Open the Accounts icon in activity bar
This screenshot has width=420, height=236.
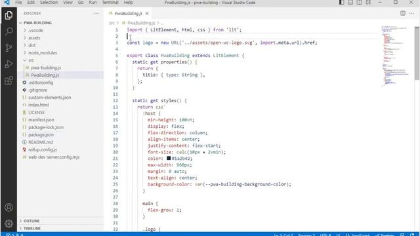9,207
